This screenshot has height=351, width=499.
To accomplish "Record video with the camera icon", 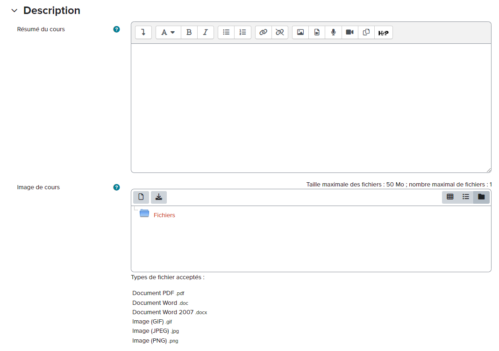I will coord(349,33).
